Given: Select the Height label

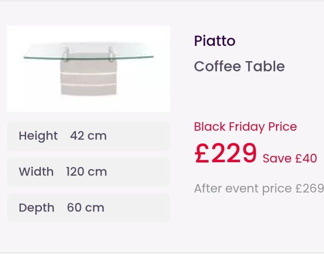Looking at the screenshot, I should pyautogui.click(x=38, y=136).
